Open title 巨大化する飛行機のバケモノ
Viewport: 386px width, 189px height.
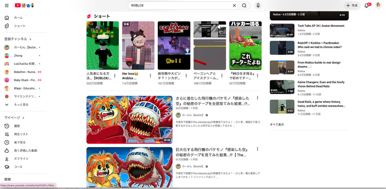pos(212,152)
